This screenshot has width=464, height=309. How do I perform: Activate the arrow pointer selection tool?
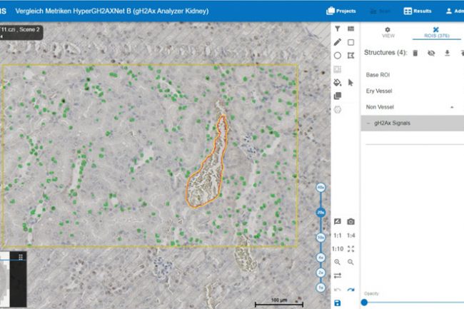point(350,83)
